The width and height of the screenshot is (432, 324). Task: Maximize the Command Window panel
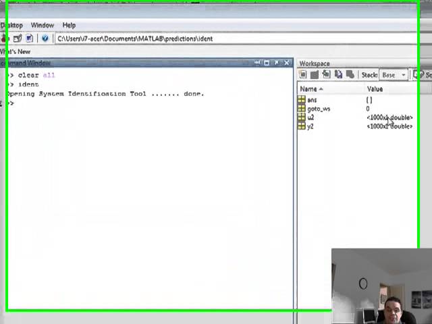(267, 63)
